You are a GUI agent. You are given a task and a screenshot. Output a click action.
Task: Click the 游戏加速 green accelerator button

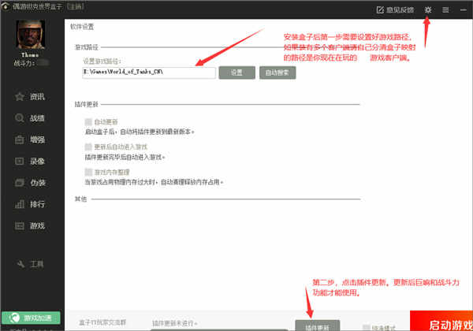coord(31,318)
